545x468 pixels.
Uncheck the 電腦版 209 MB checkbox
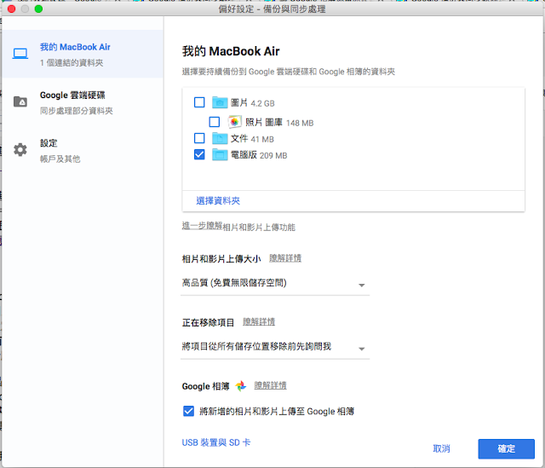[x=199, y=154]
